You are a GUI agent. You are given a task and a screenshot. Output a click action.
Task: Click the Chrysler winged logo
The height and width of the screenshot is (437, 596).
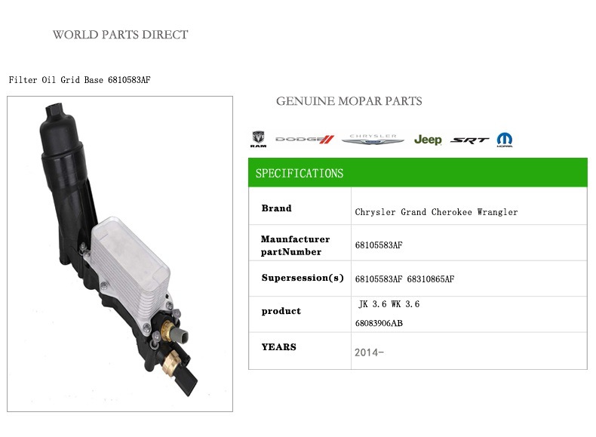tap(373, 139)
